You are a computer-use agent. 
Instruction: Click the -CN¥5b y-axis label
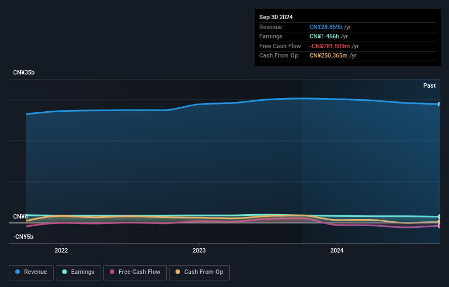coord(23,237)
